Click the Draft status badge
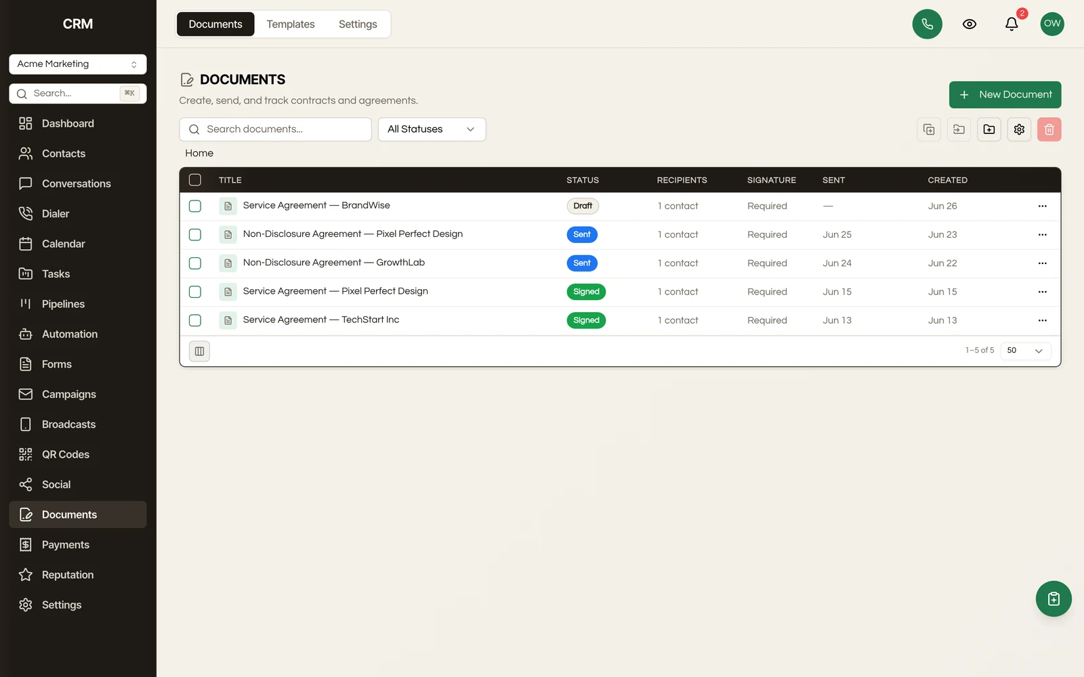 (583, 206)
